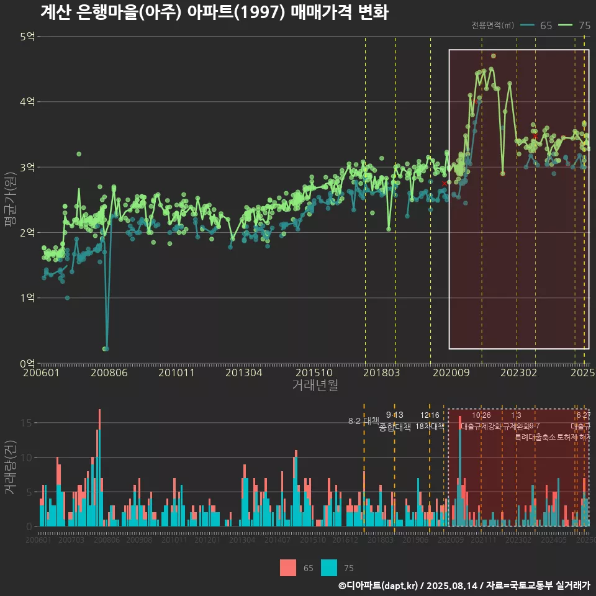Click the teal 65 line legend entry
The width and height of the screenshot is (596, 596).
pos(536,25)
